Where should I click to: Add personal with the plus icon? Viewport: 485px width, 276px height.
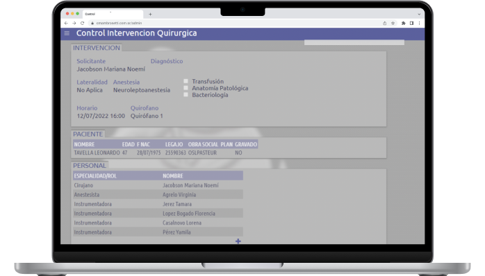click(238, 241)
